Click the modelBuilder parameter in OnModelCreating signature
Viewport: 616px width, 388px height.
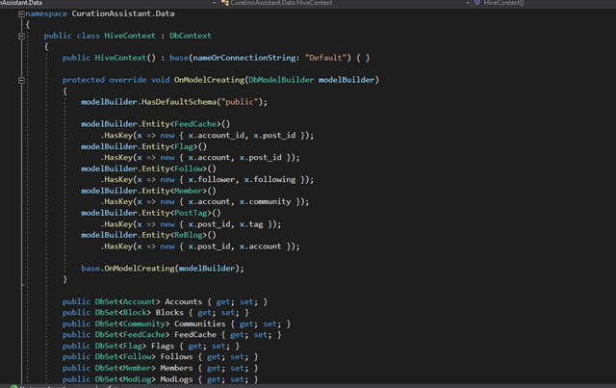[x=346, y=80]
